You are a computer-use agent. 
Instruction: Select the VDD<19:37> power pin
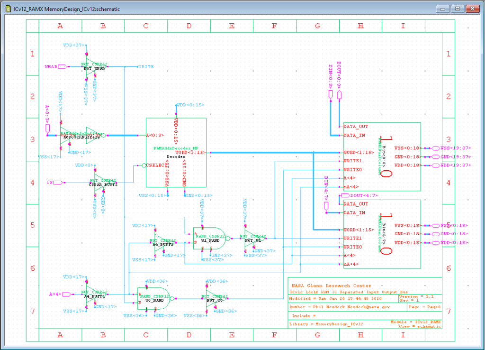click(x=436, y=165)
